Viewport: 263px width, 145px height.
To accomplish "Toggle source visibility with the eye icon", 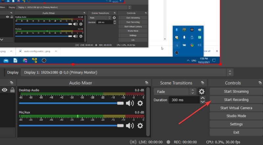I will 5,90.
